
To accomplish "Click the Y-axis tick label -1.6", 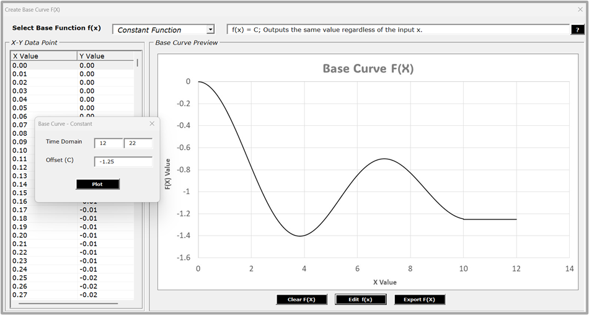I will click(184, 258).
